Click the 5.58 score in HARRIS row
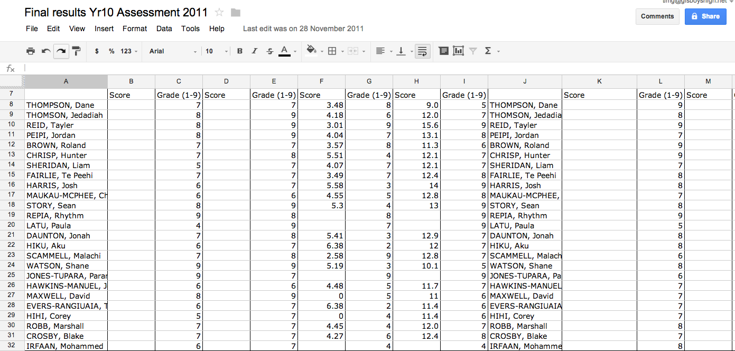This screenshot has width=735, height=351. click(321, 186)
